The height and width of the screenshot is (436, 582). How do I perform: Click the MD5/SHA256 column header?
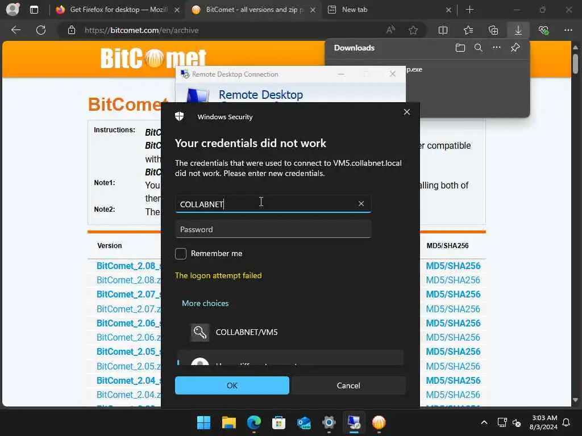pyautogui.click(x=448, y=245)
